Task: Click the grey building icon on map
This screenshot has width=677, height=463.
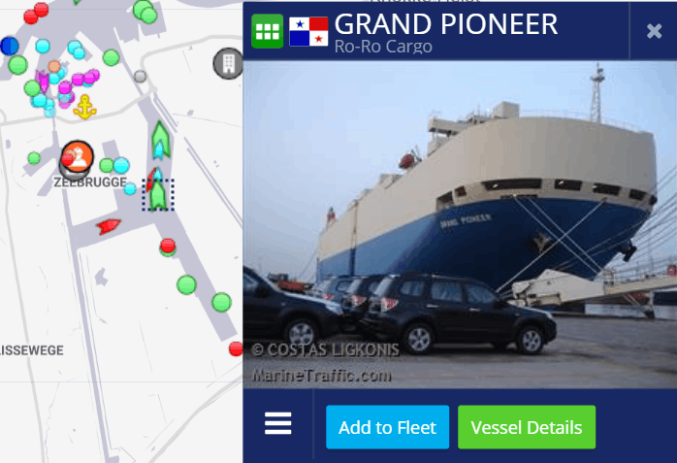Action: pyautogui.click(x=228, y=63)
